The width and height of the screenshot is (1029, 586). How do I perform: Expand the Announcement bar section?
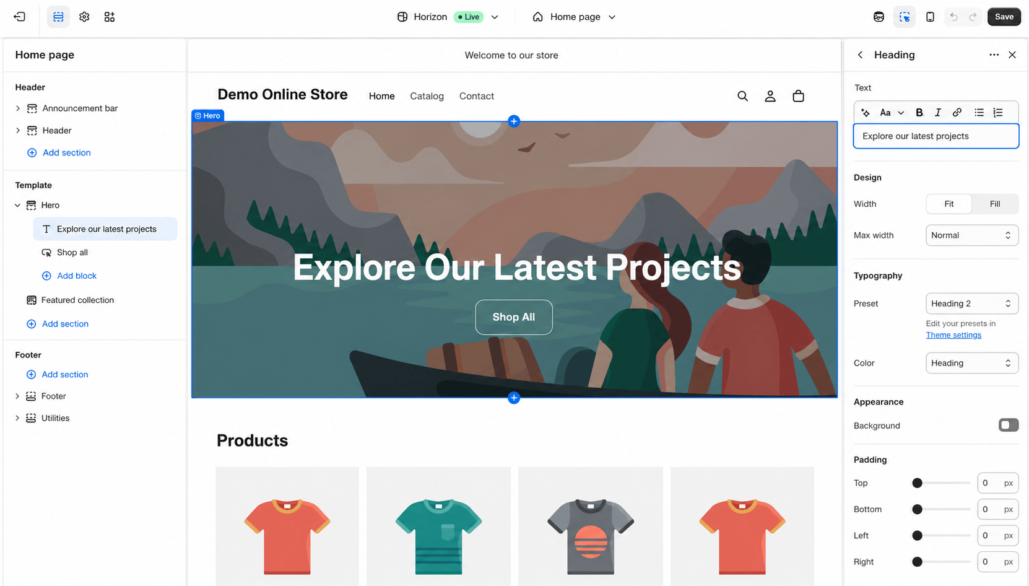(x=17, y=108)
